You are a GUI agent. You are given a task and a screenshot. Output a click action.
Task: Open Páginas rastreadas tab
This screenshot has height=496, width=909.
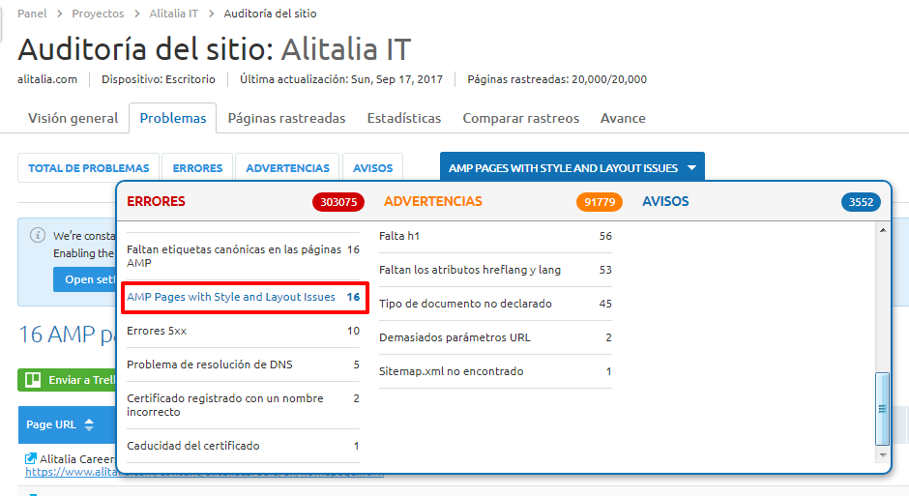coord(286,118)
